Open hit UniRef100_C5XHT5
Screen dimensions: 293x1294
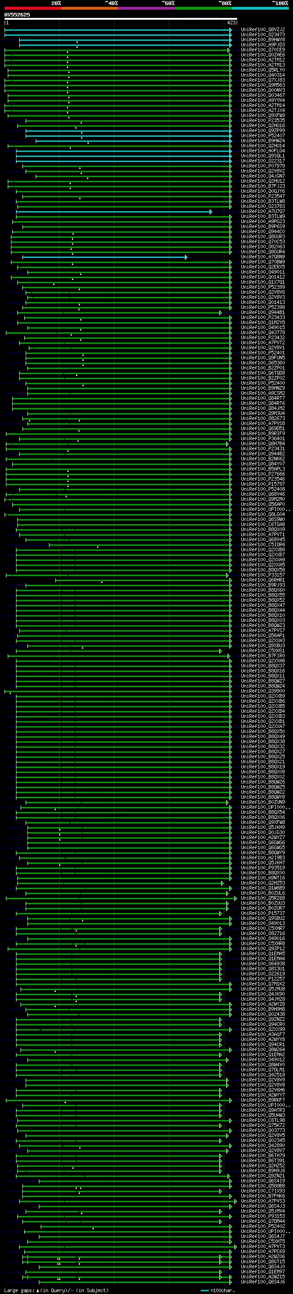262,1241
